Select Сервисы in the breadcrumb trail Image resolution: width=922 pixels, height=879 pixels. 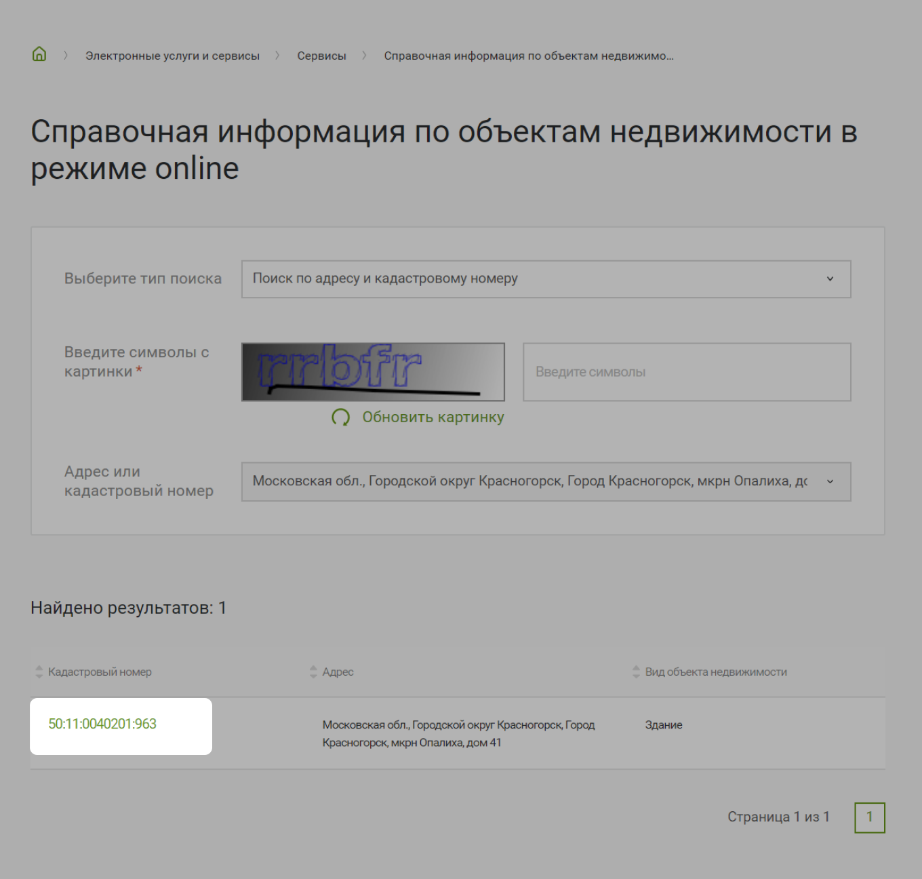(x=322, y=55)
